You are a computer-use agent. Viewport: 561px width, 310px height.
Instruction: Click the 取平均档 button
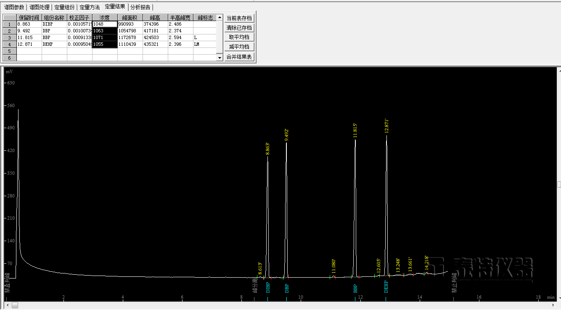point(239,37)
